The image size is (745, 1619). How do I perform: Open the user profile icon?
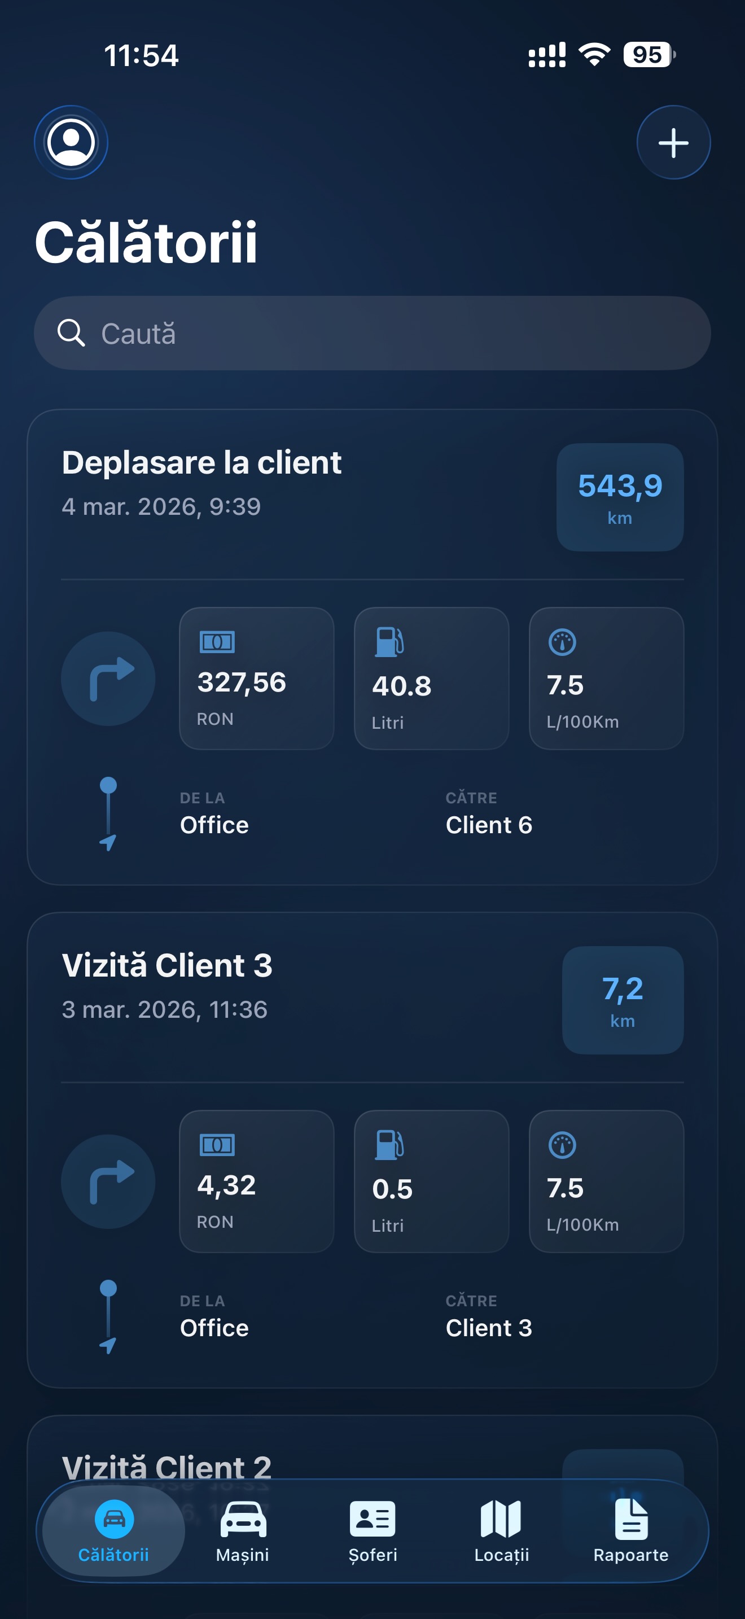click(x=71, y=142)
